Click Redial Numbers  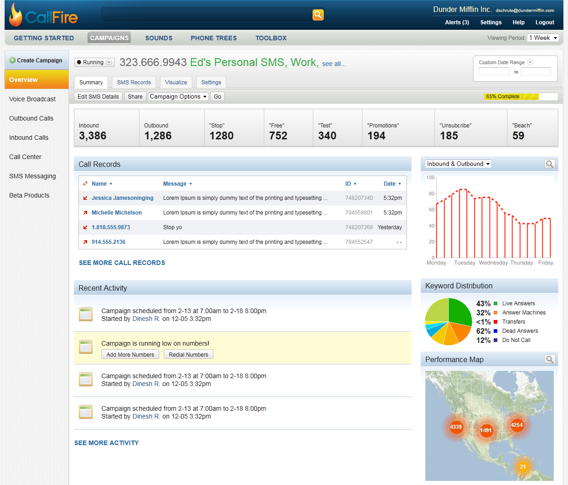[189, 354]
